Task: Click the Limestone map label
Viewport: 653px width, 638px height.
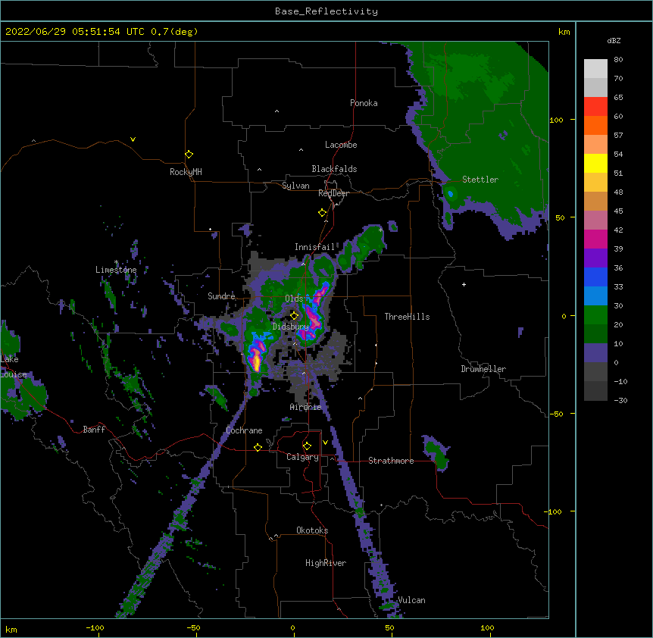Action: coord(116,270)
